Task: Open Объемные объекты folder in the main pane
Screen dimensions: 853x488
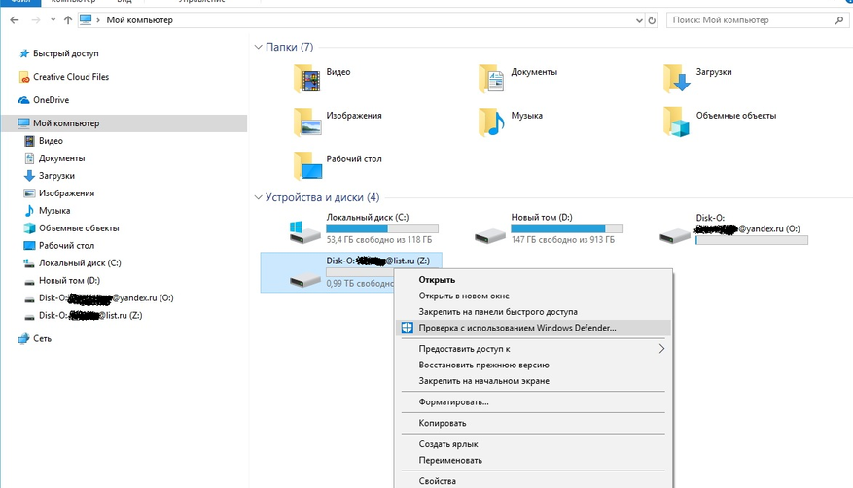Action: 676,120
